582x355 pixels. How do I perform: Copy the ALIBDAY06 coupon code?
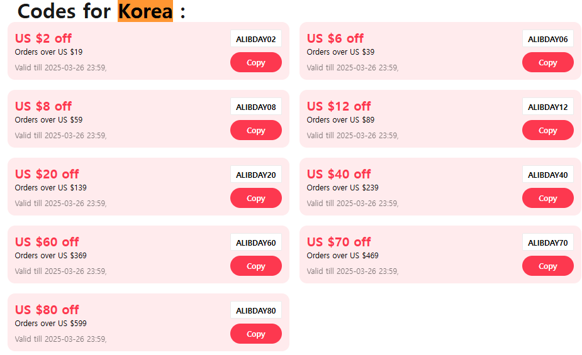(547, 62)
